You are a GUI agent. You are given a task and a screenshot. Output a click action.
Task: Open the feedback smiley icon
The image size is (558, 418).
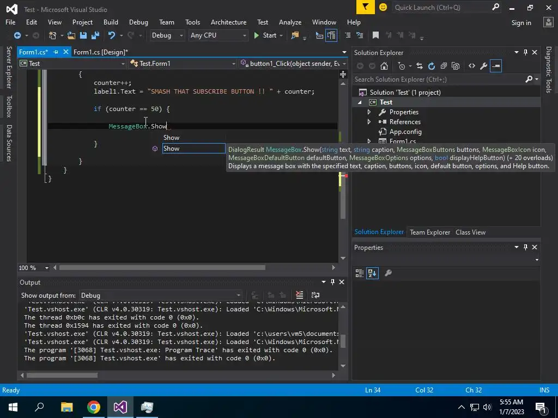click(383, 7)
